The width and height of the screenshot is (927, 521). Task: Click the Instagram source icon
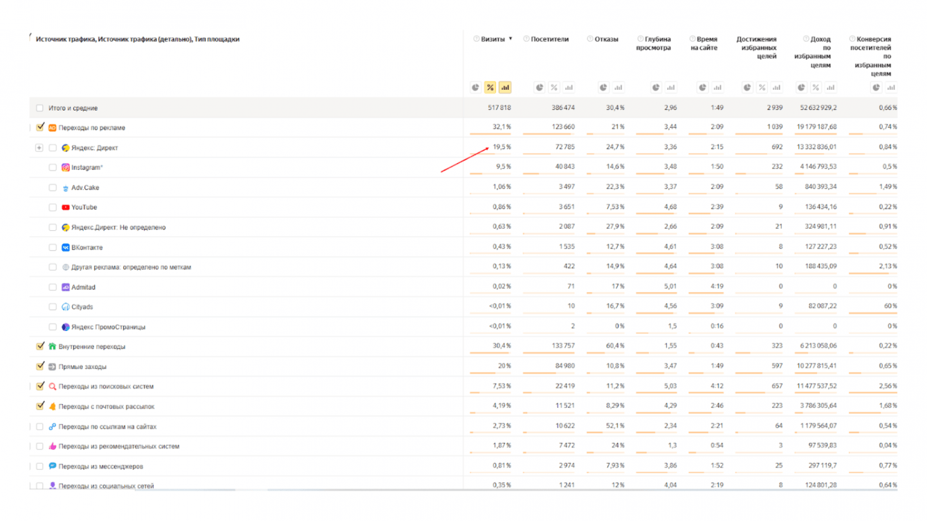(66, 167)
